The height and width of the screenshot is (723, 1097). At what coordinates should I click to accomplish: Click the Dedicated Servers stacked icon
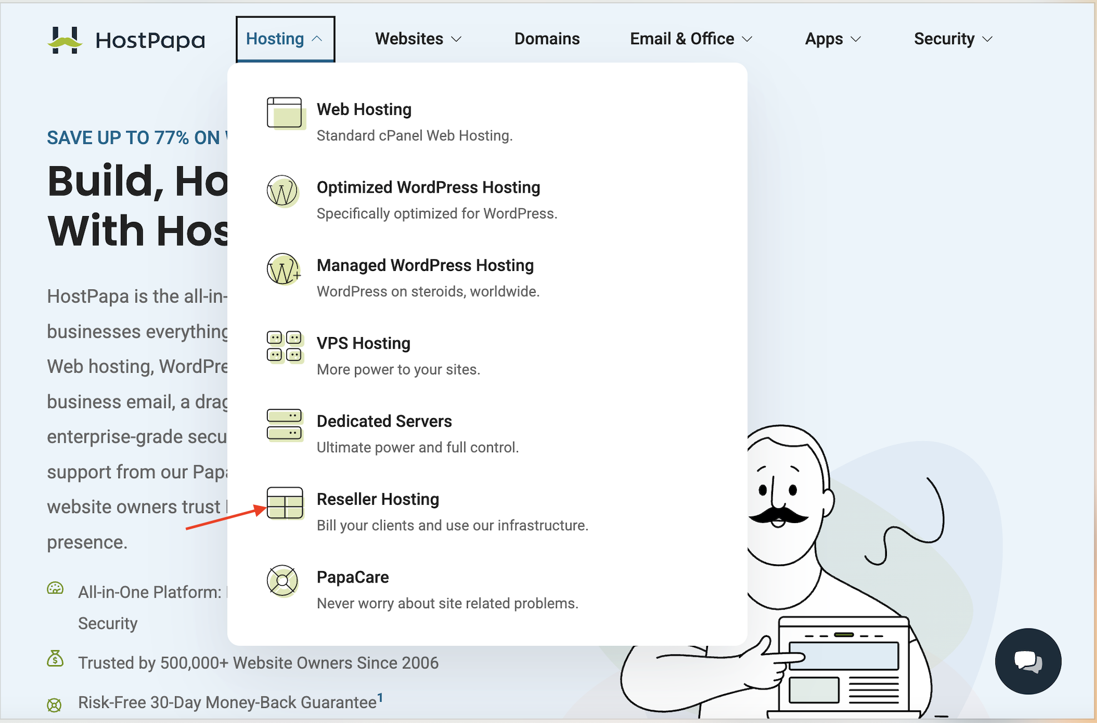(285, 425)
